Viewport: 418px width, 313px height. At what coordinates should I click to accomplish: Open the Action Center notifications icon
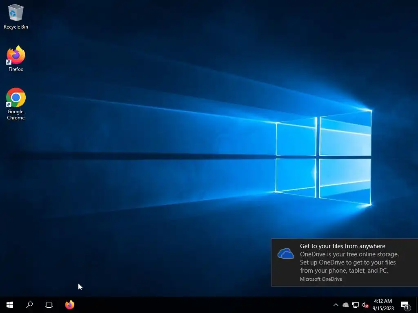[405, 305]
